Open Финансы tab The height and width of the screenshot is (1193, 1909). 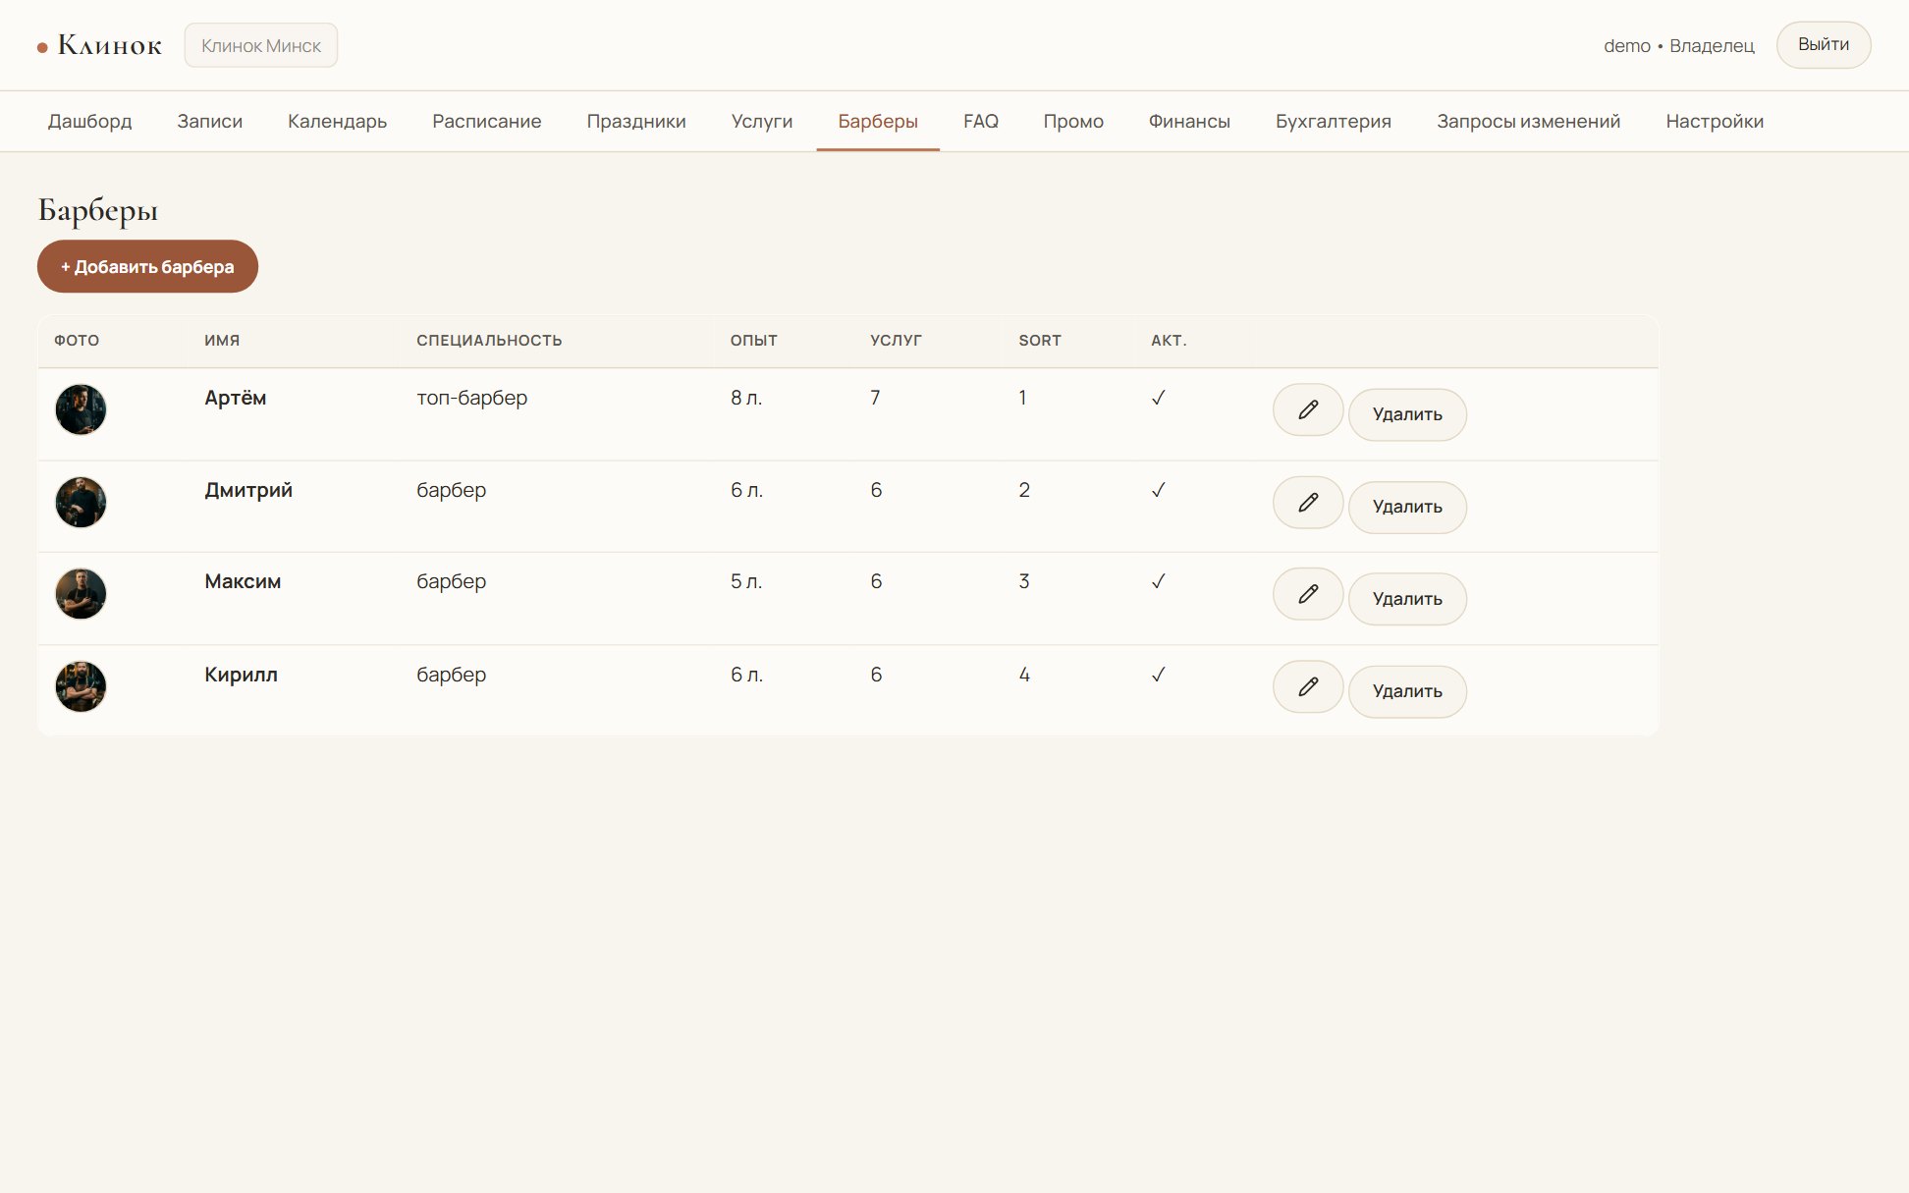pyautogui.click(x=1189, y=121)
